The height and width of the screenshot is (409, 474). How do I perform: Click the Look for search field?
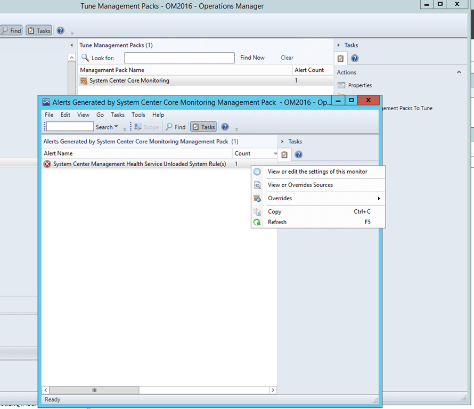[179, 58]
